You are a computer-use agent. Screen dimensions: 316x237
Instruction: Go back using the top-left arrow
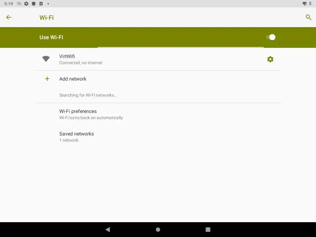[x=9, y=17]
